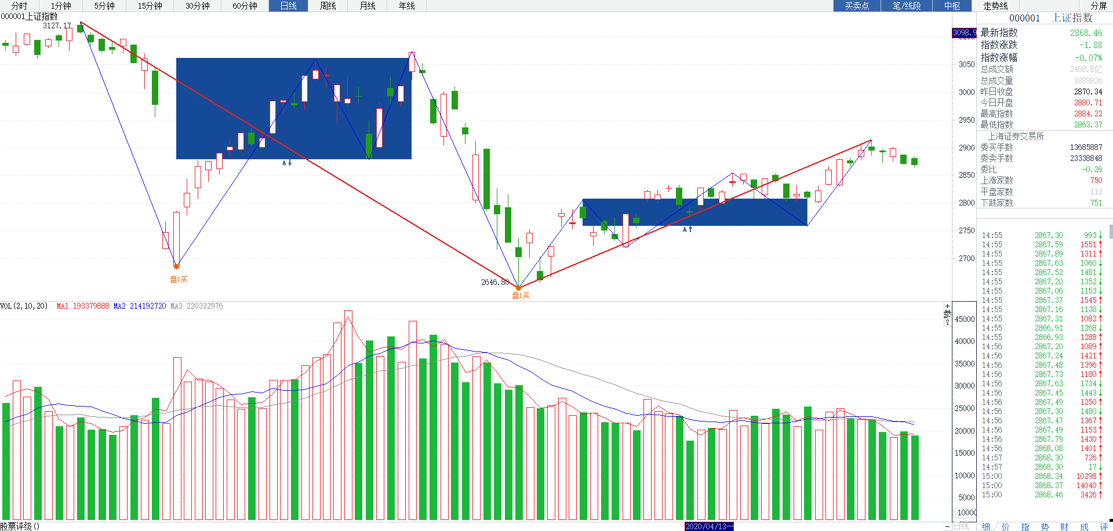Click the 000001 上证指数 panel header
Screen dimensions: 1113x531
click(x=1050, y=18)
